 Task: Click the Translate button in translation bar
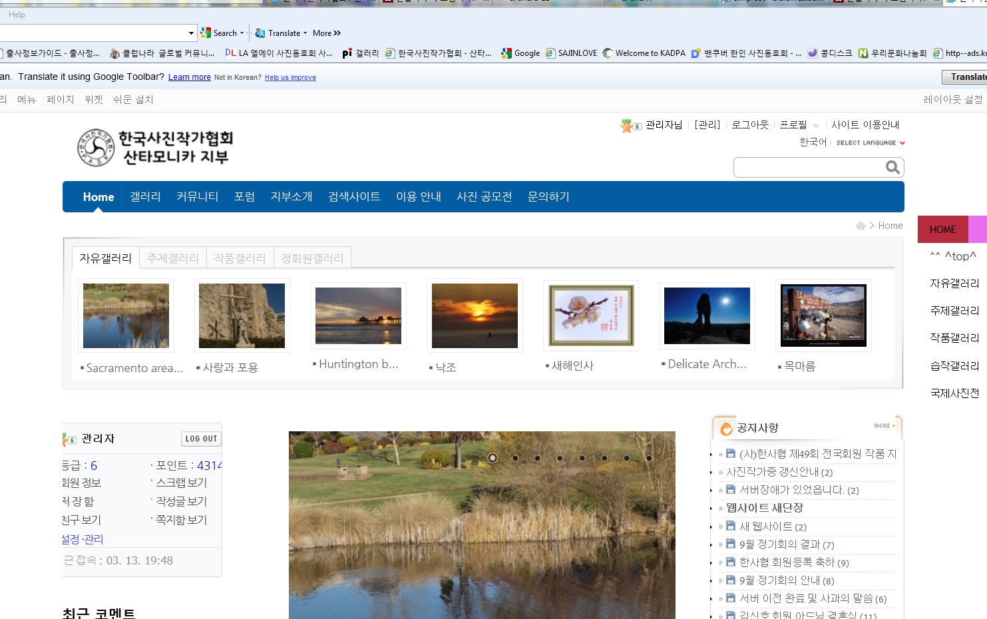(x=965, y=77)
